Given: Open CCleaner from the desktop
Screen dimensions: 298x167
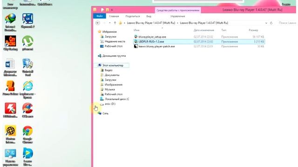Looking at the screenshot, I should 27,110.
